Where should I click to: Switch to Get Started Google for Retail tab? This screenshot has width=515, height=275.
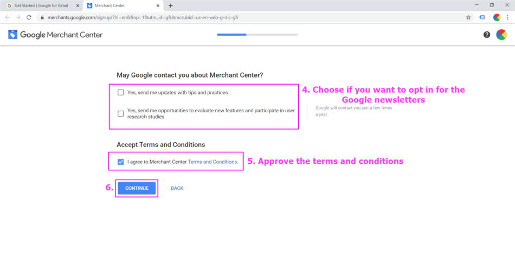coord(41,6)
